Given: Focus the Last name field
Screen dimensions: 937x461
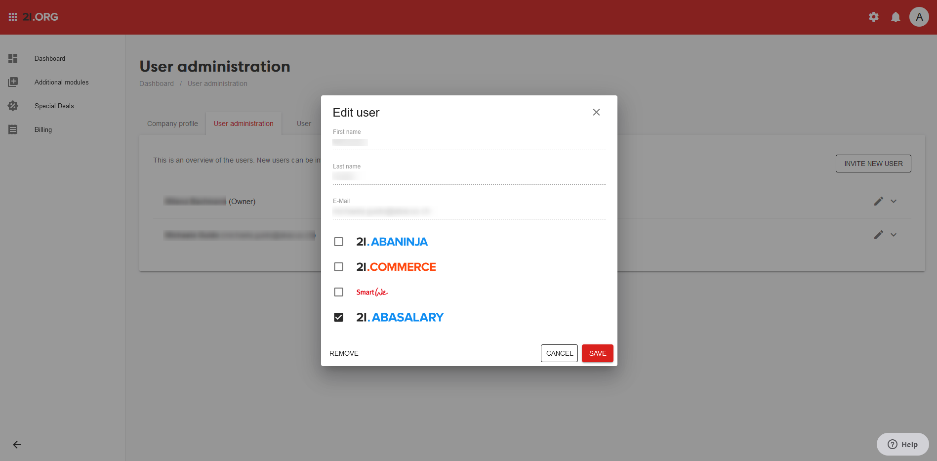Looking at the screenshot, I should tap(469, 177).
